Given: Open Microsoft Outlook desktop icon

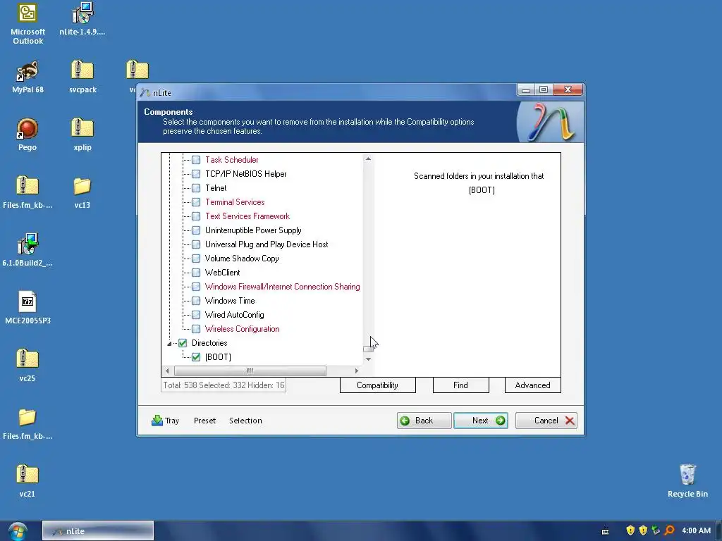Looking at the screenshot, I should click(x=27, y=24).
